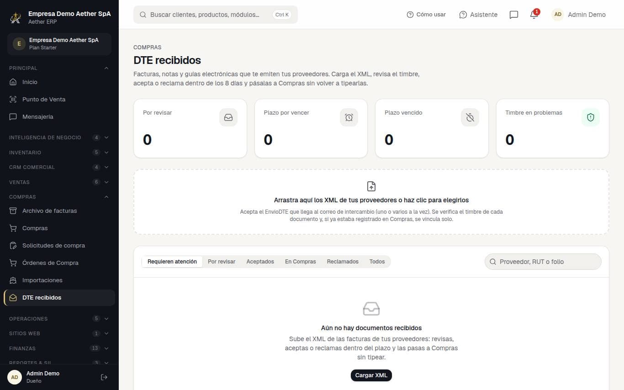Viewport: 624px width, 390px height.
Task: Open the notifications bell
Action: [x=534, y=15]
